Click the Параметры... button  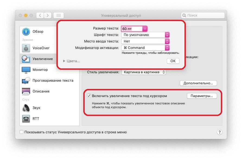pyautogui.click(x=202, y=96)
